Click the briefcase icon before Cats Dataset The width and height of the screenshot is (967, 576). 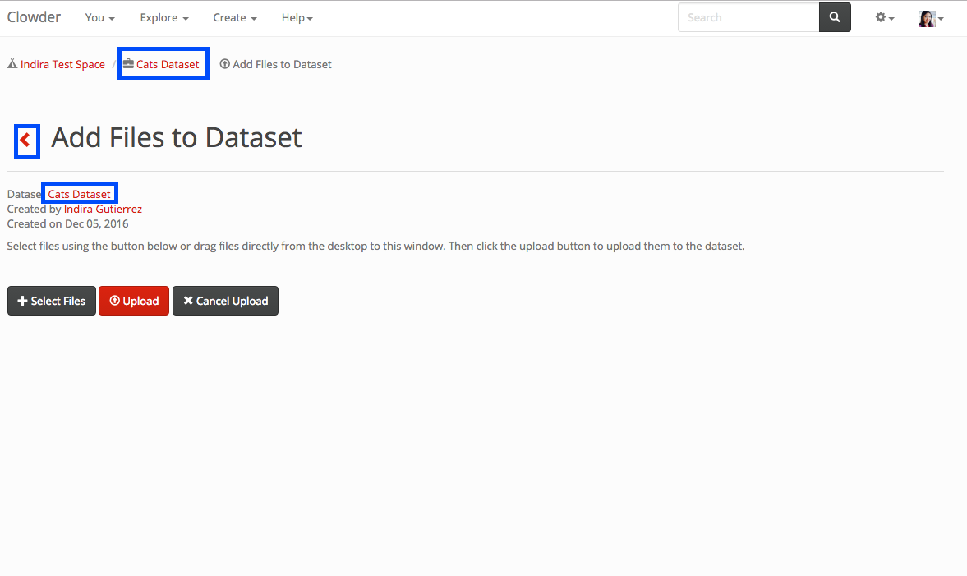point(128,64)
